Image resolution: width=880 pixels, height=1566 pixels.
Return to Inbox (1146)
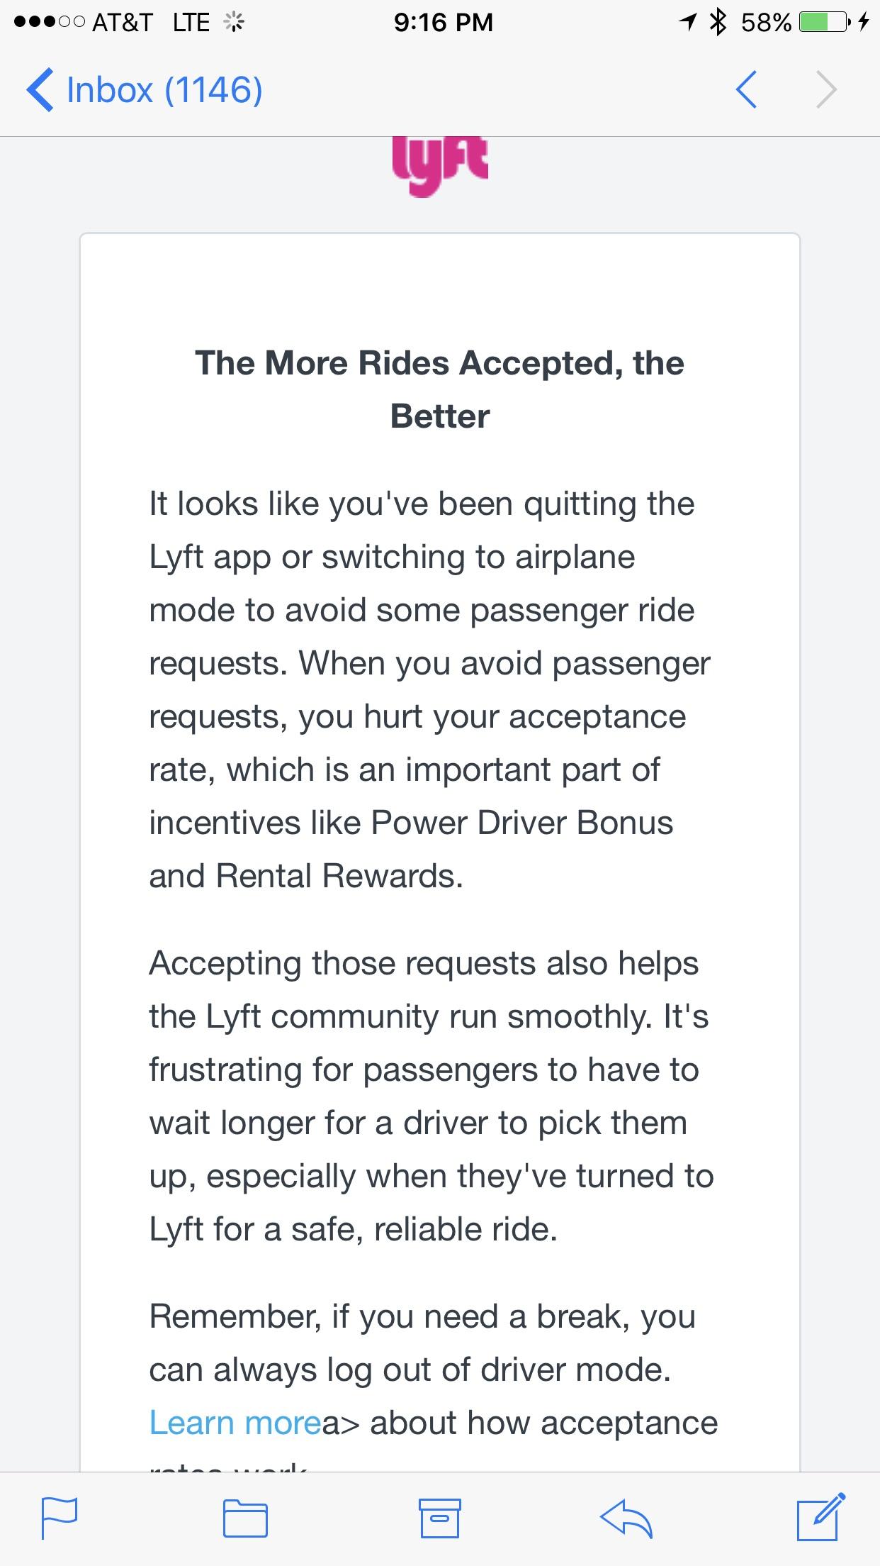coord(164,90)
